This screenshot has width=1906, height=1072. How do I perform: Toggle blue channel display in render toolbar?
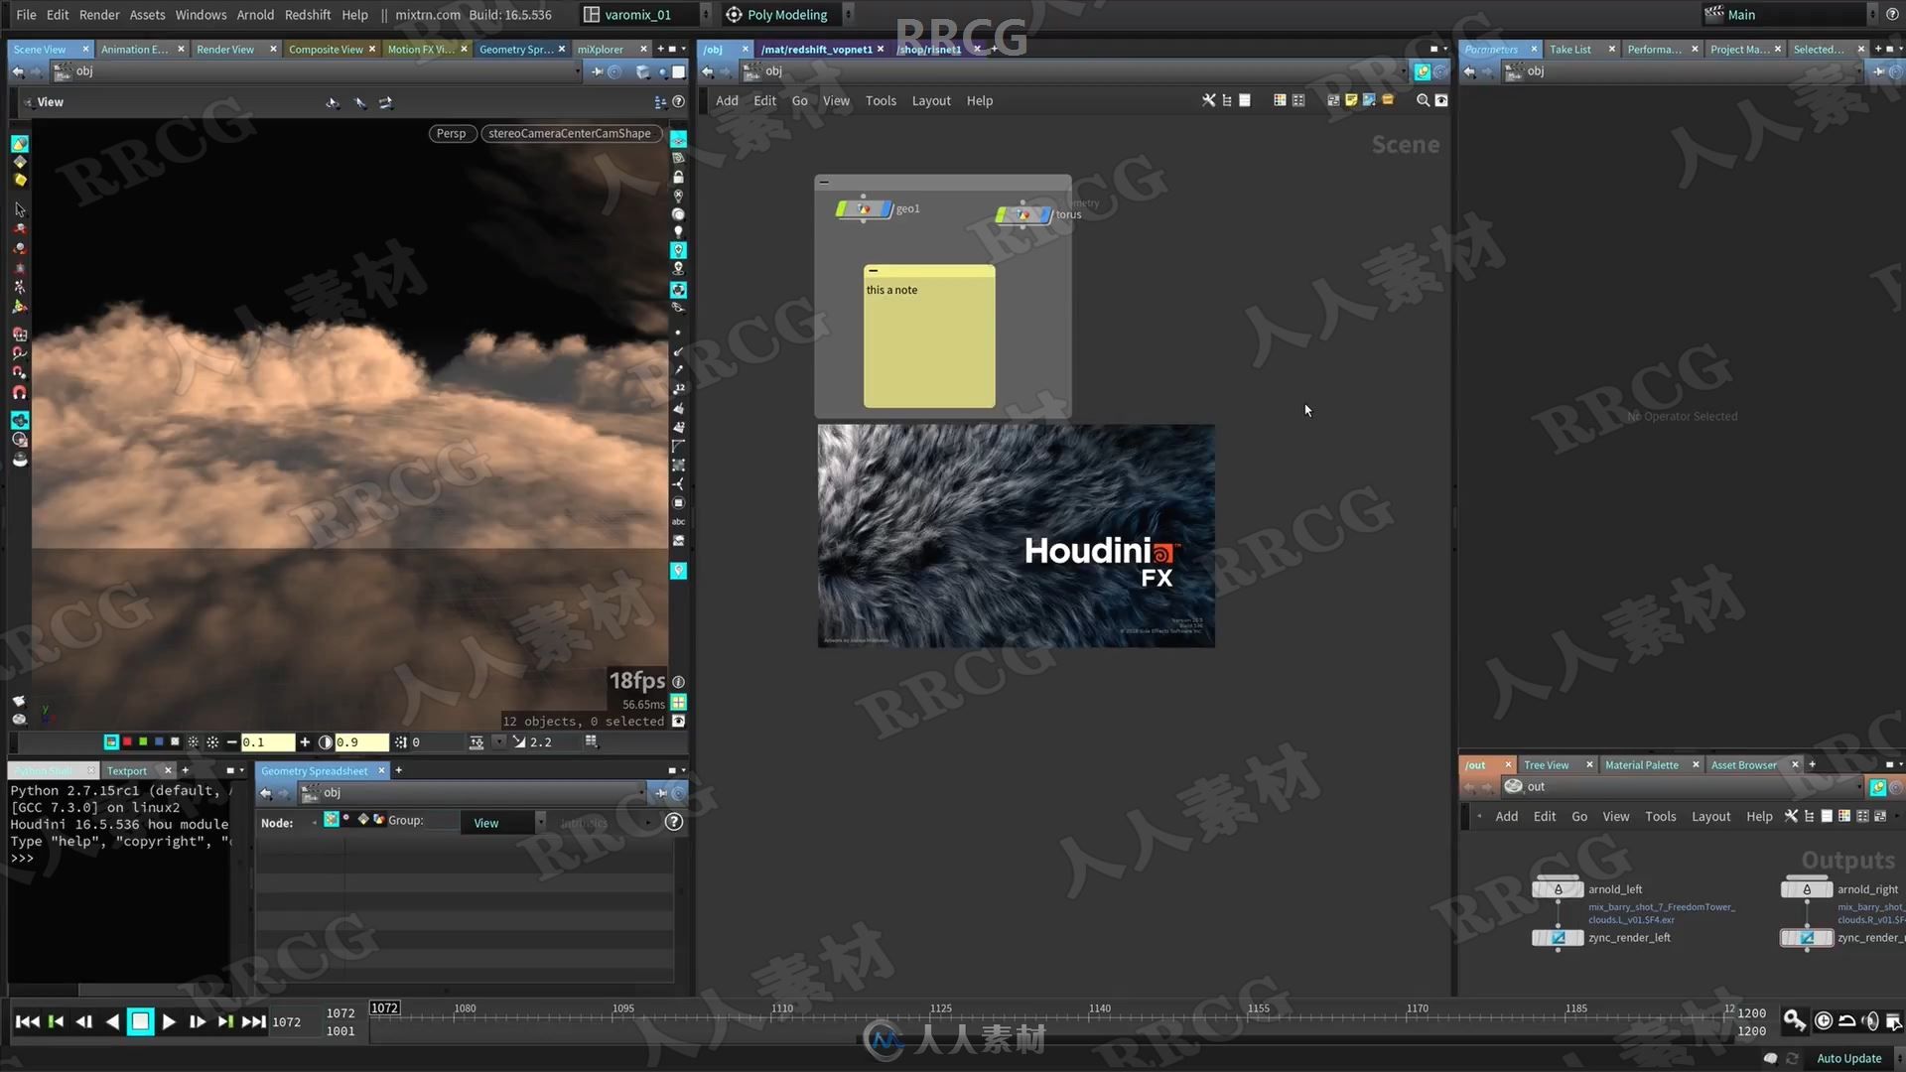[x=159, y=741]
